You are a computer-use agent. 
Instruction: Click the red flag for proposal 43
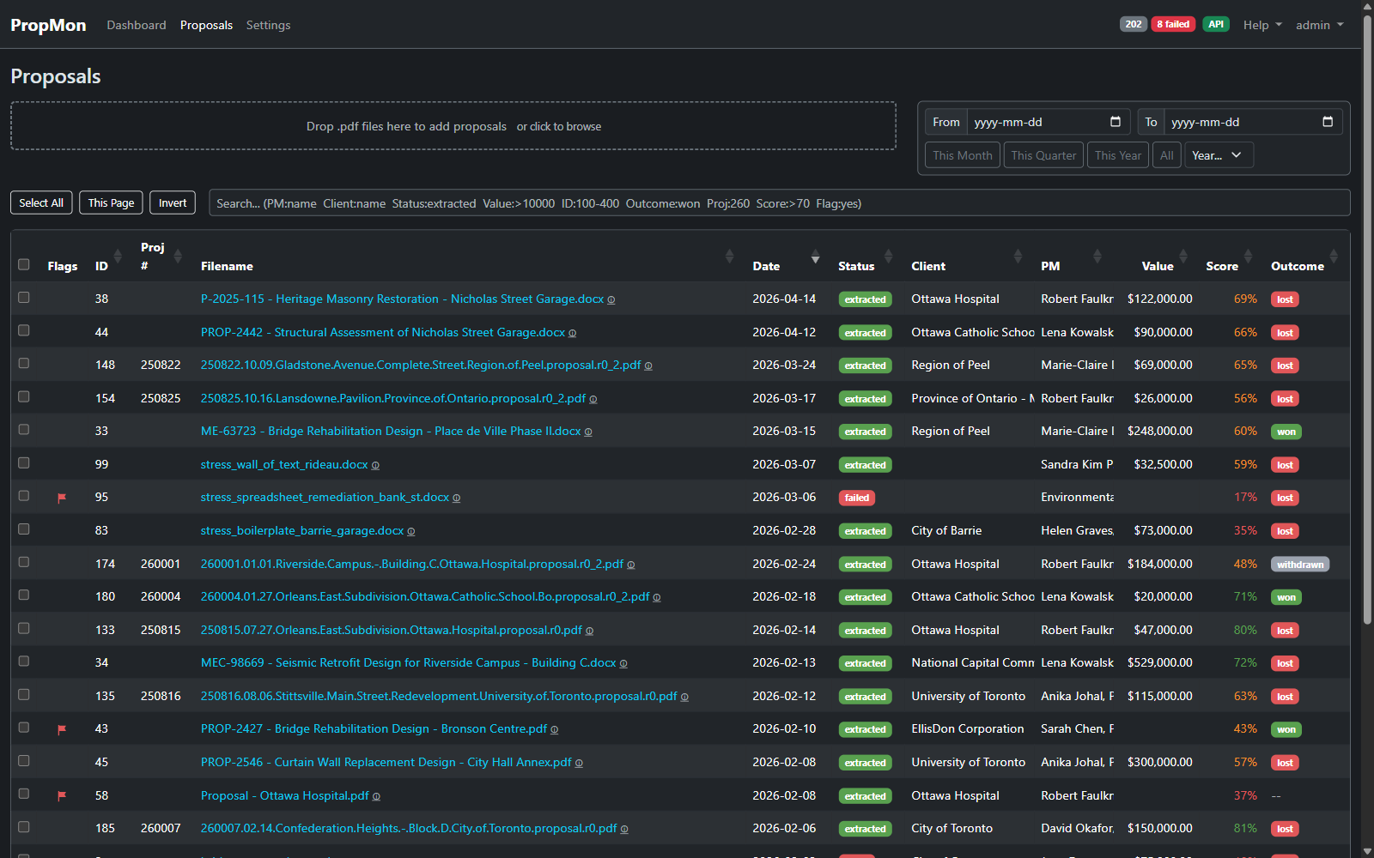tap(62, 729)
